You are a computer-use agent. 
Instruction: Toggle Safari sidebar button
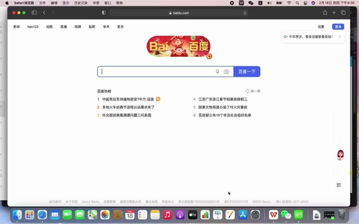tap(34, 12)
